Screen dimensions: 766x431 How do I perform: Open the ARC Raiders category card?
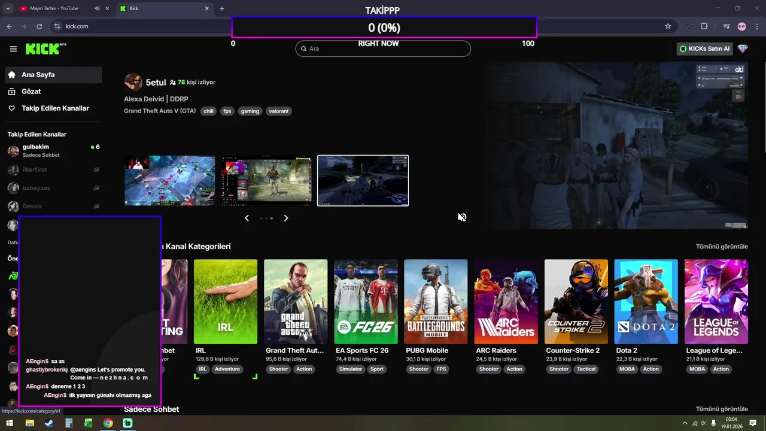point(506,302)
